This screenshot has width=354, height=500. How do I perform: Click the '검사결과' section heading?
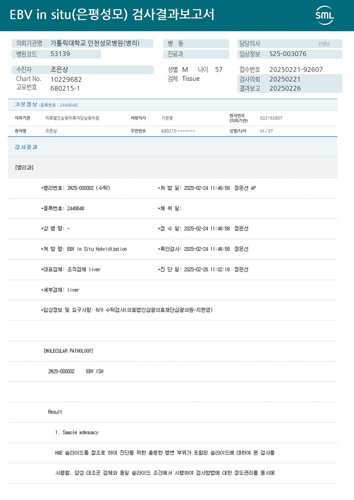coord(26,147)
